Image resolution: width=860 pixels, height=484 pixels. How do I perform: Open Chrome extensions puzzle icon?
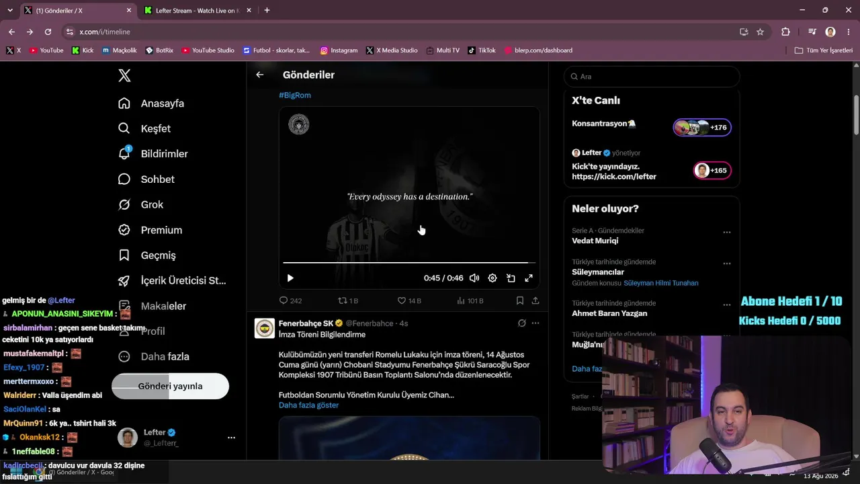(x=785, y=32)
